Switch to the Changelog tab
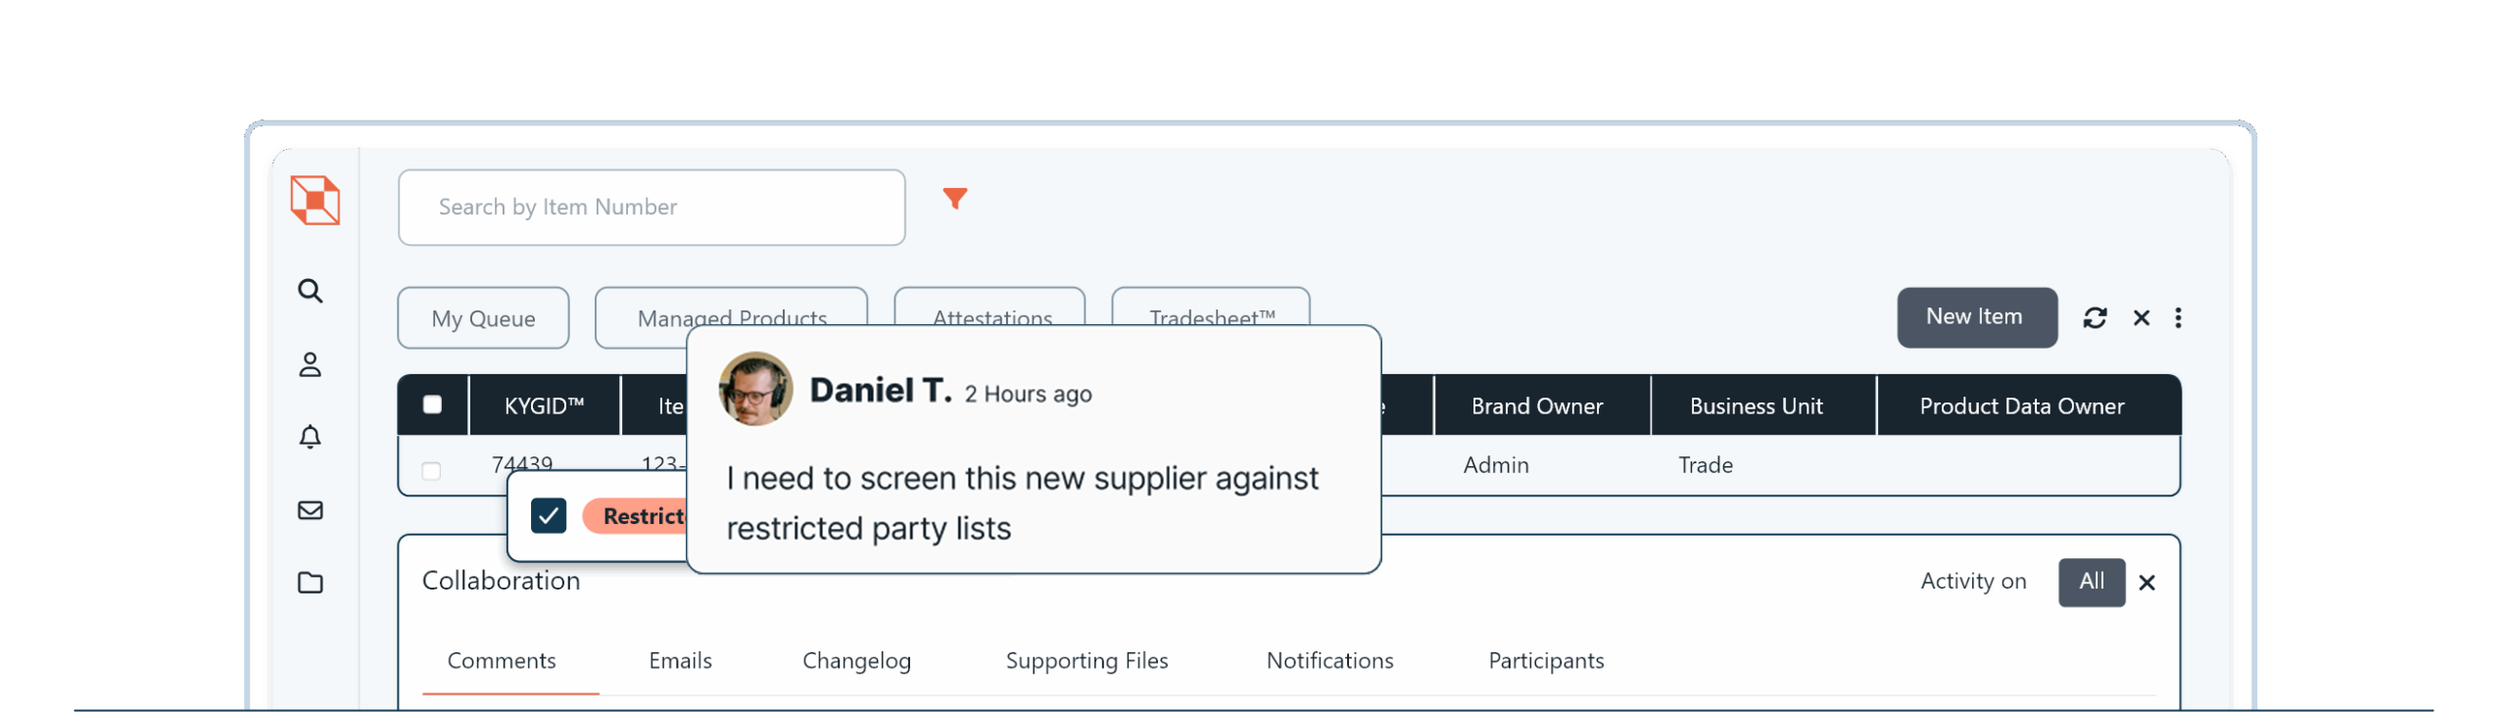Viewport: 2508px width, 712px height. point(856,661)
